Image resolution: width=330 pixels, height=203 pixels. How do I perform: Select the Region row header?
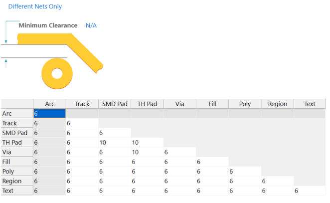(17, 181)
